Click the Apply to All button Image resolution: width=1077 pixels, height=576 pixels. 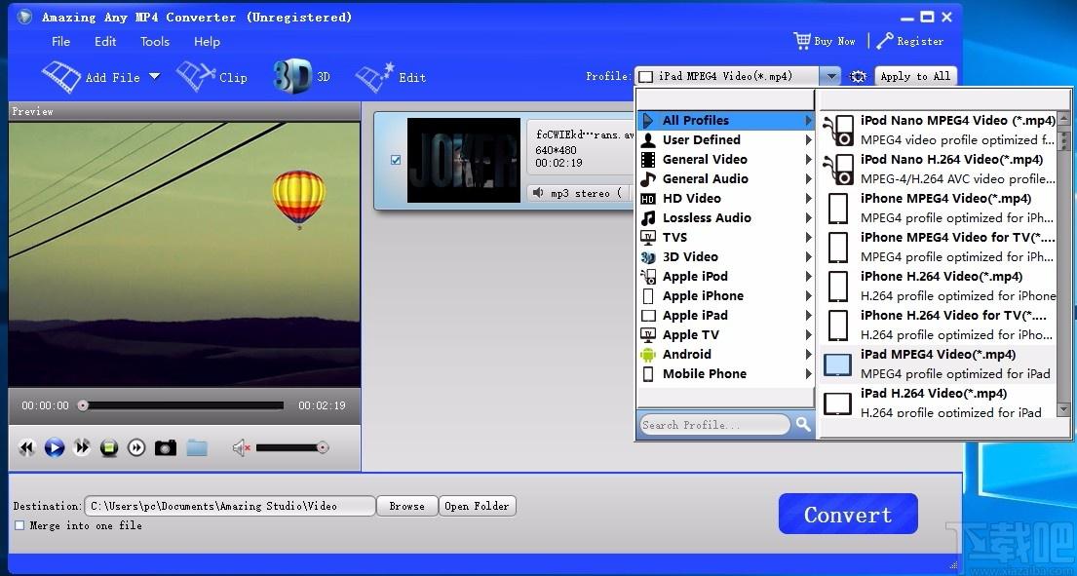[x=915, y=76]
